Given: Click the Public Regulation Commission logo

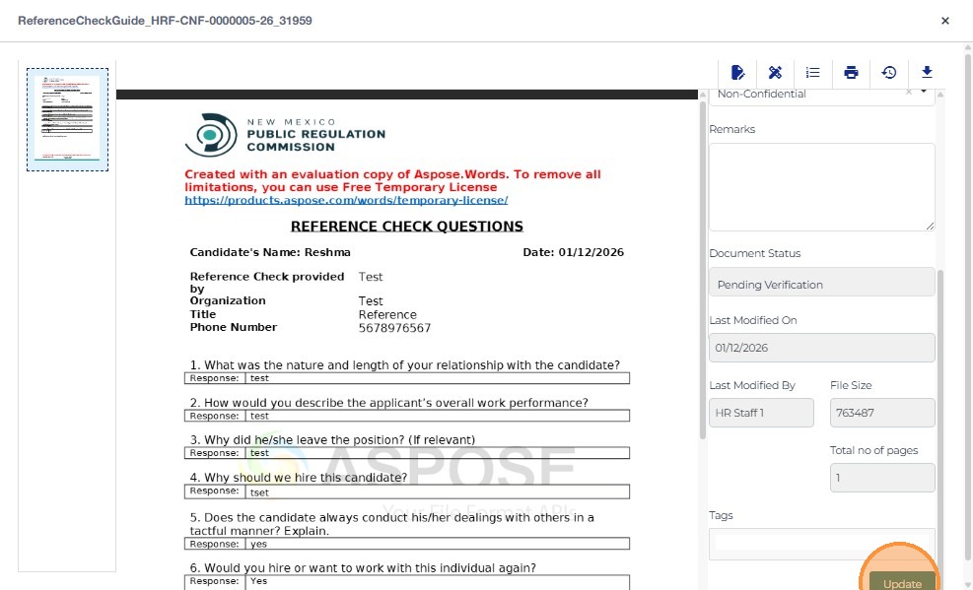Looking at the screenshot, I should tap(286, 135).
